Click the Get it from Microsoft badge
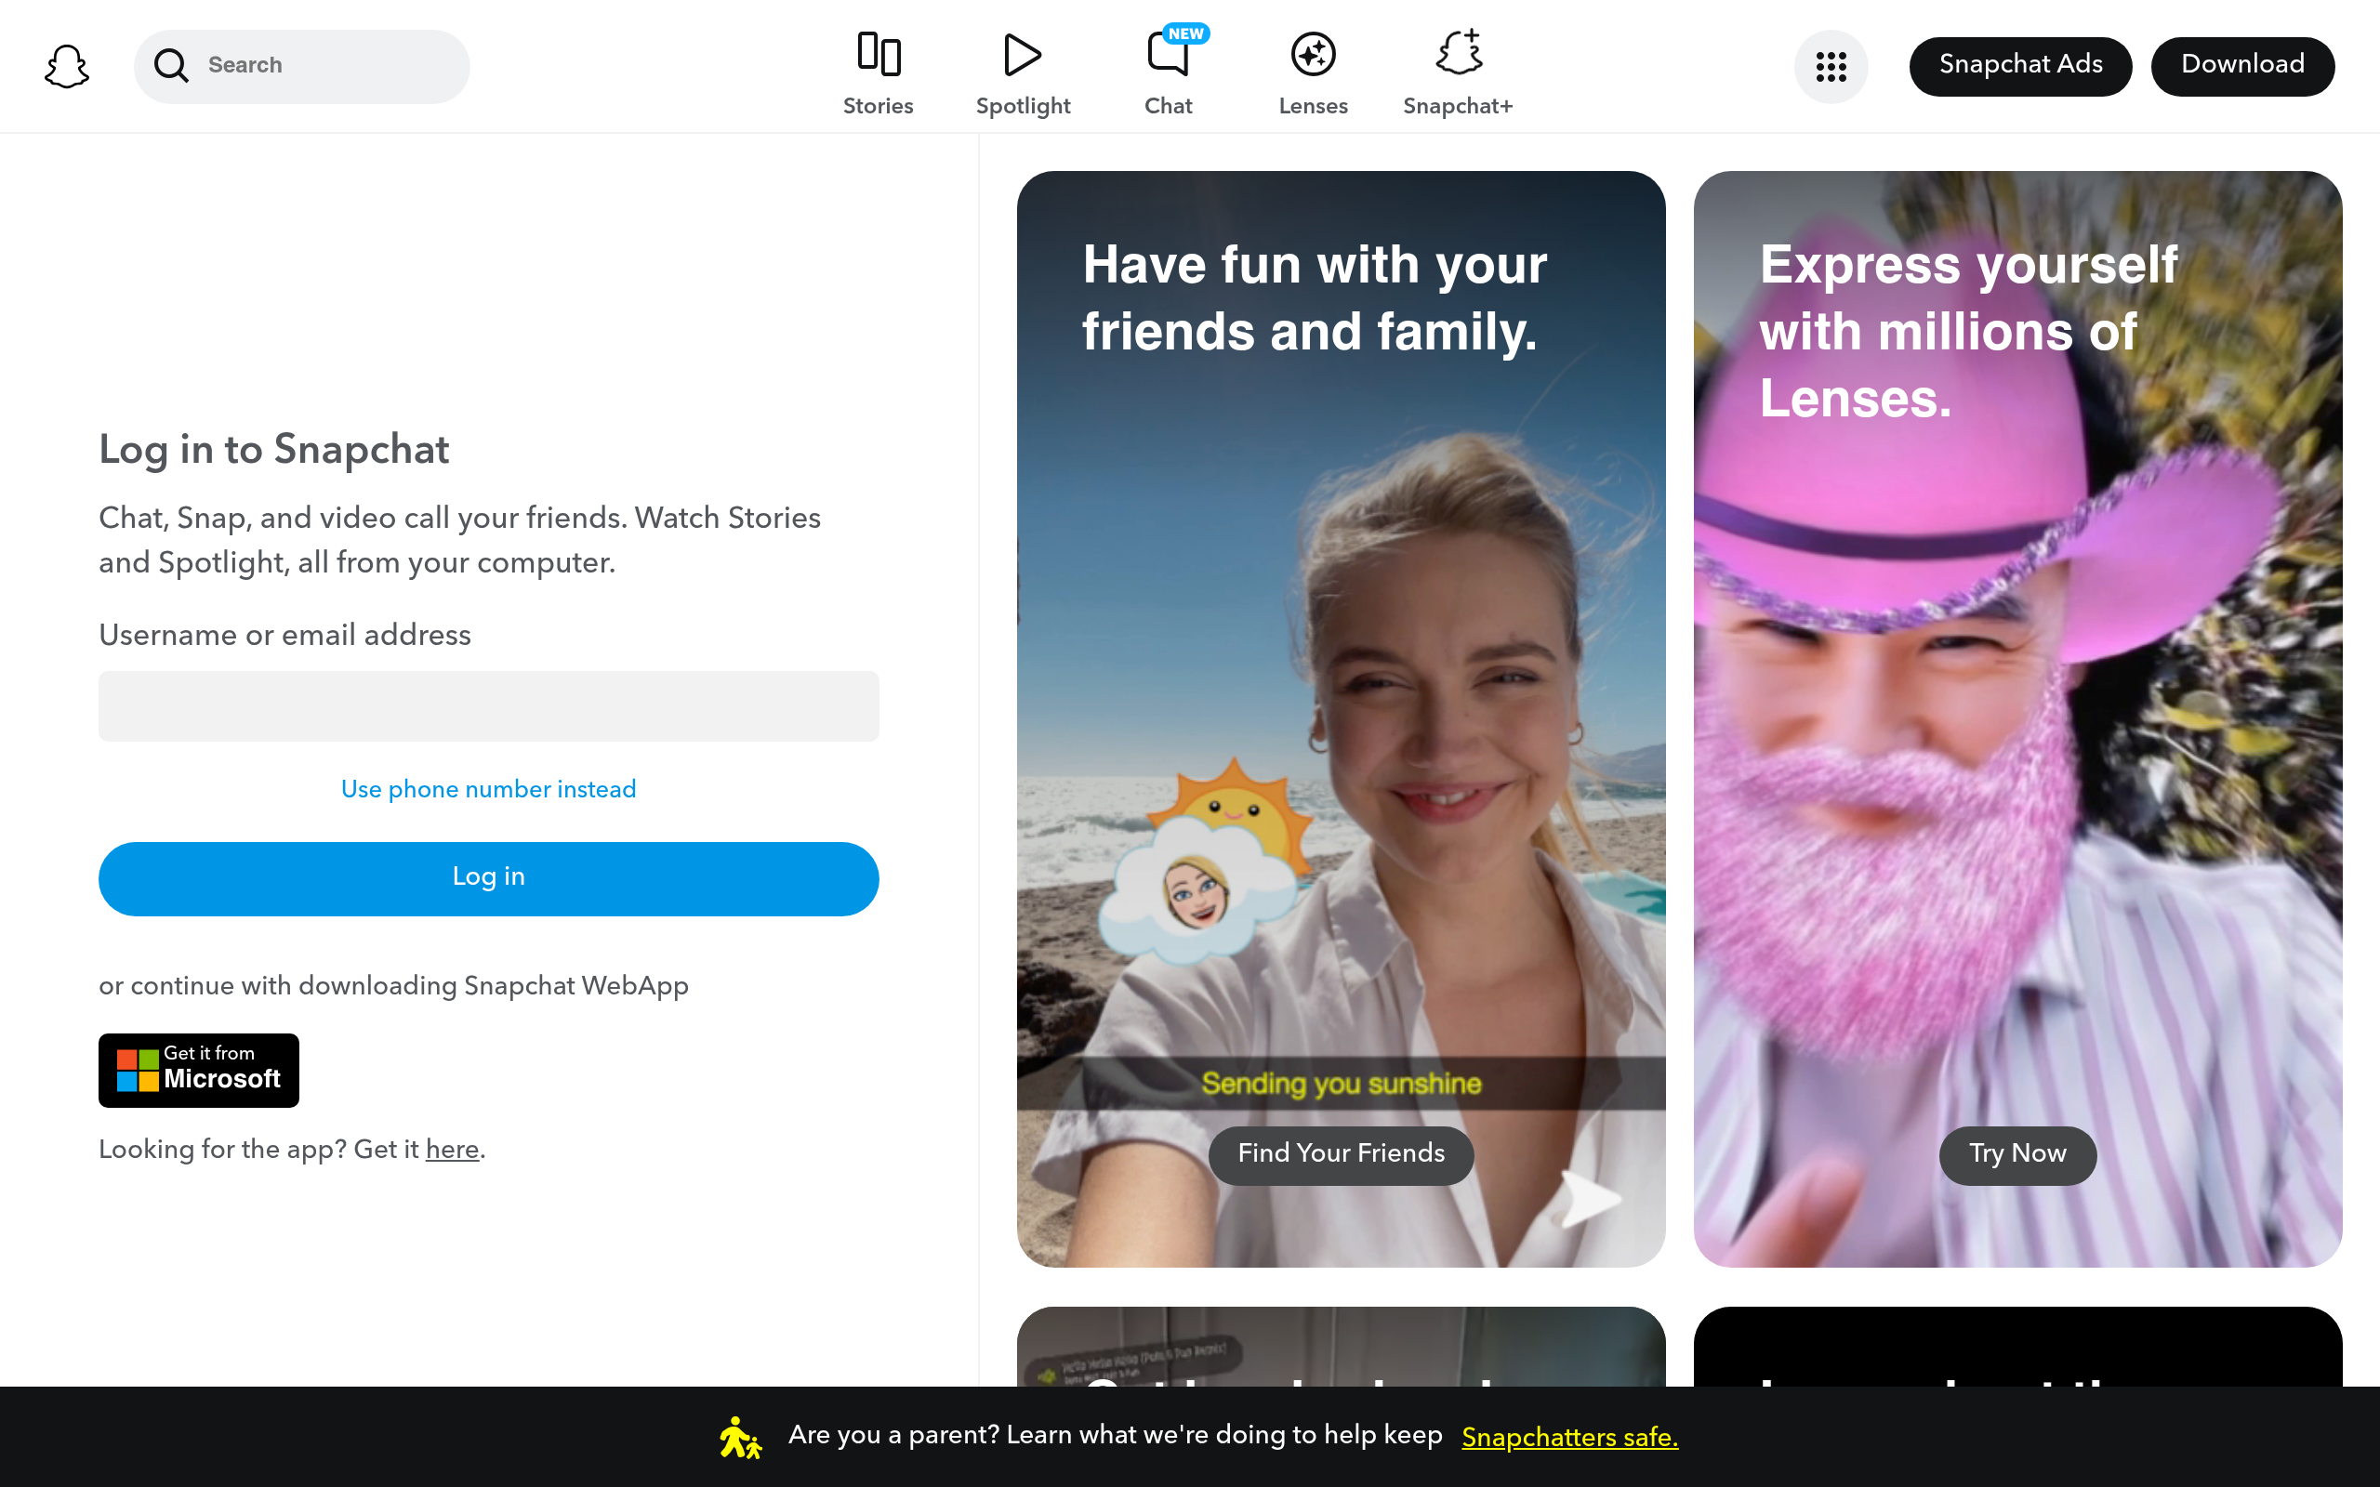 tap(199, 1070)
